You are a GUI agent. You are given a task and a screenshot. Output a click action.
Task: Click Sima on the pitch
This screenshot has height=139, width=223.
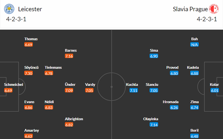(154, 50)
